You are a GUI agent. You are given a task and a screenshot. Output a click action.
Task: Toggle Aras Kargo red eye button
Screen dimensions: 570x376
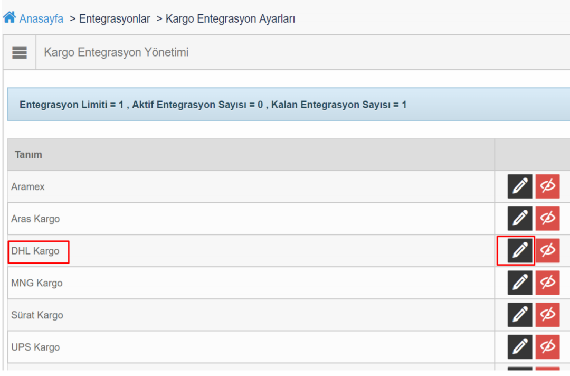pos(547,218)
